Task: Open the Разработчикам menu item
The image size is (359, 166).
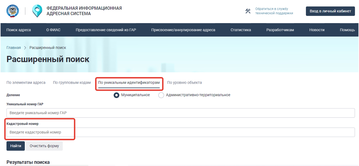Action: click(x=280, y=30)
